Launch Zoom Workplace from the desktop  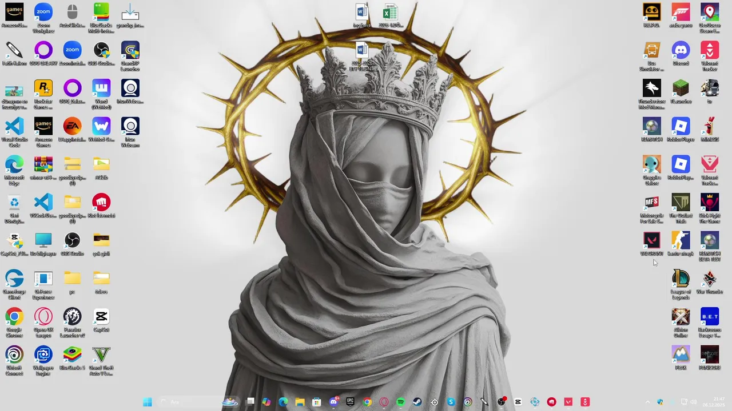tap(43, 18)
